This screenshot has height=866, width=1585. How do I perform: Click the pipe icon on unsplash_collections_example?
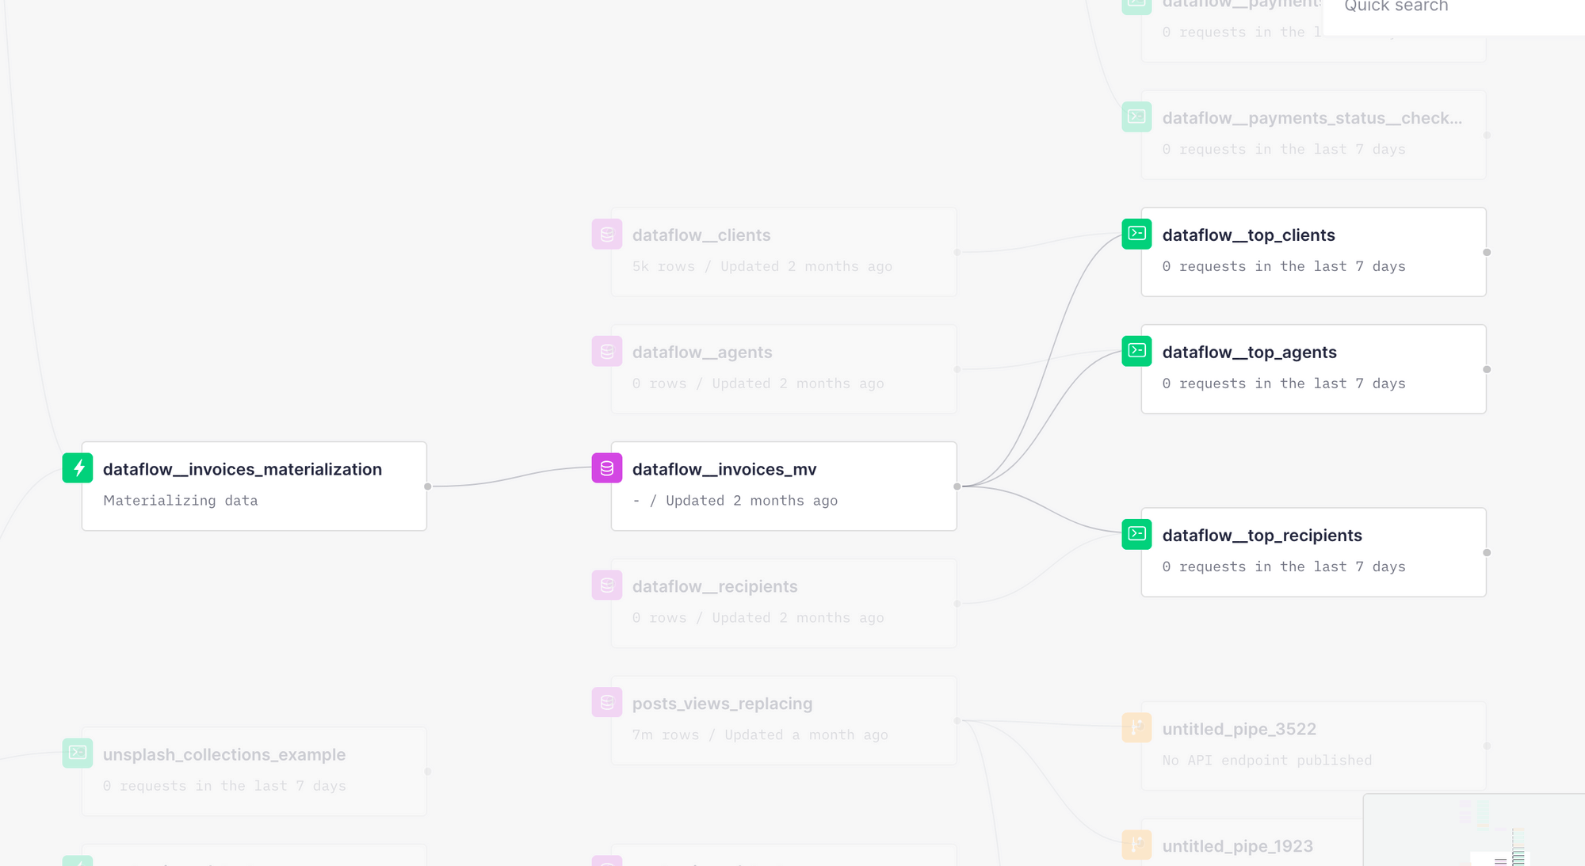(x=78, y=753)
